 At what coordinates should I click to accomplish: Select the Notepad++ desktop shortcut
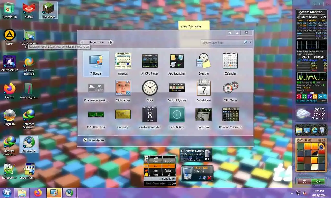(x=10, y=171)
